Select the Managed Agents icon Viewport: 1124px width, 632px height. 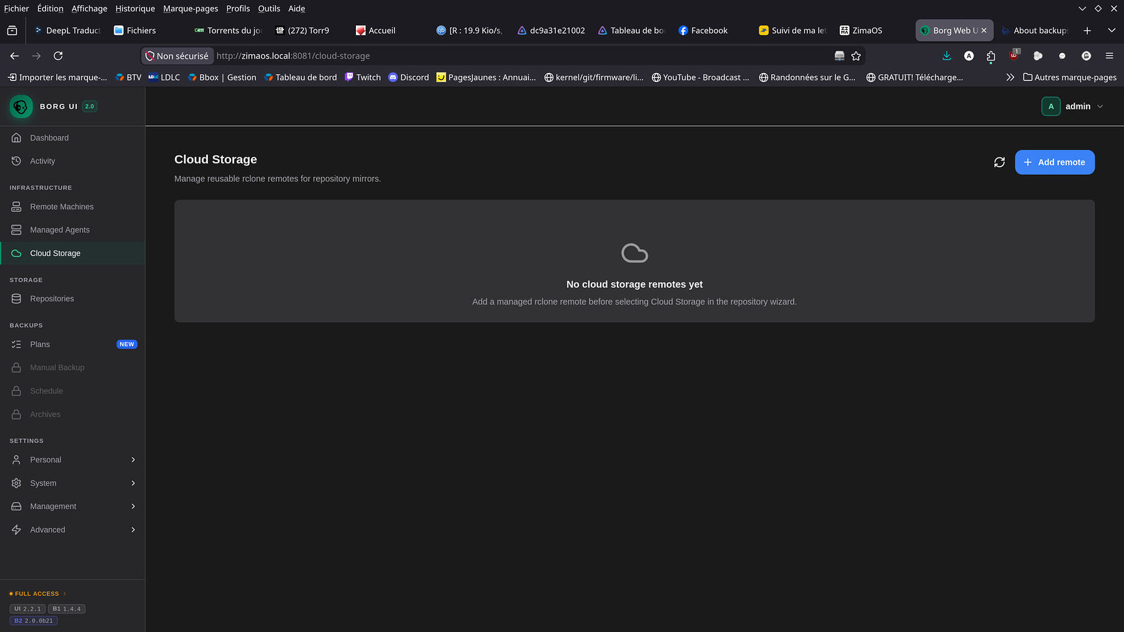[x=16, y=230]
